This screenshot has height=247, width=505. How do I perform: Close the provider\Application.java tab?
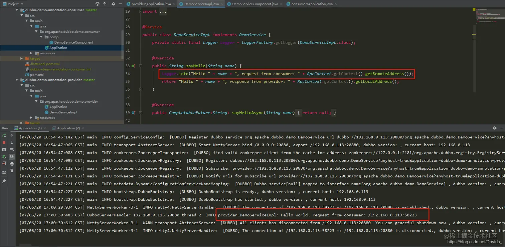tap(173, 4)
